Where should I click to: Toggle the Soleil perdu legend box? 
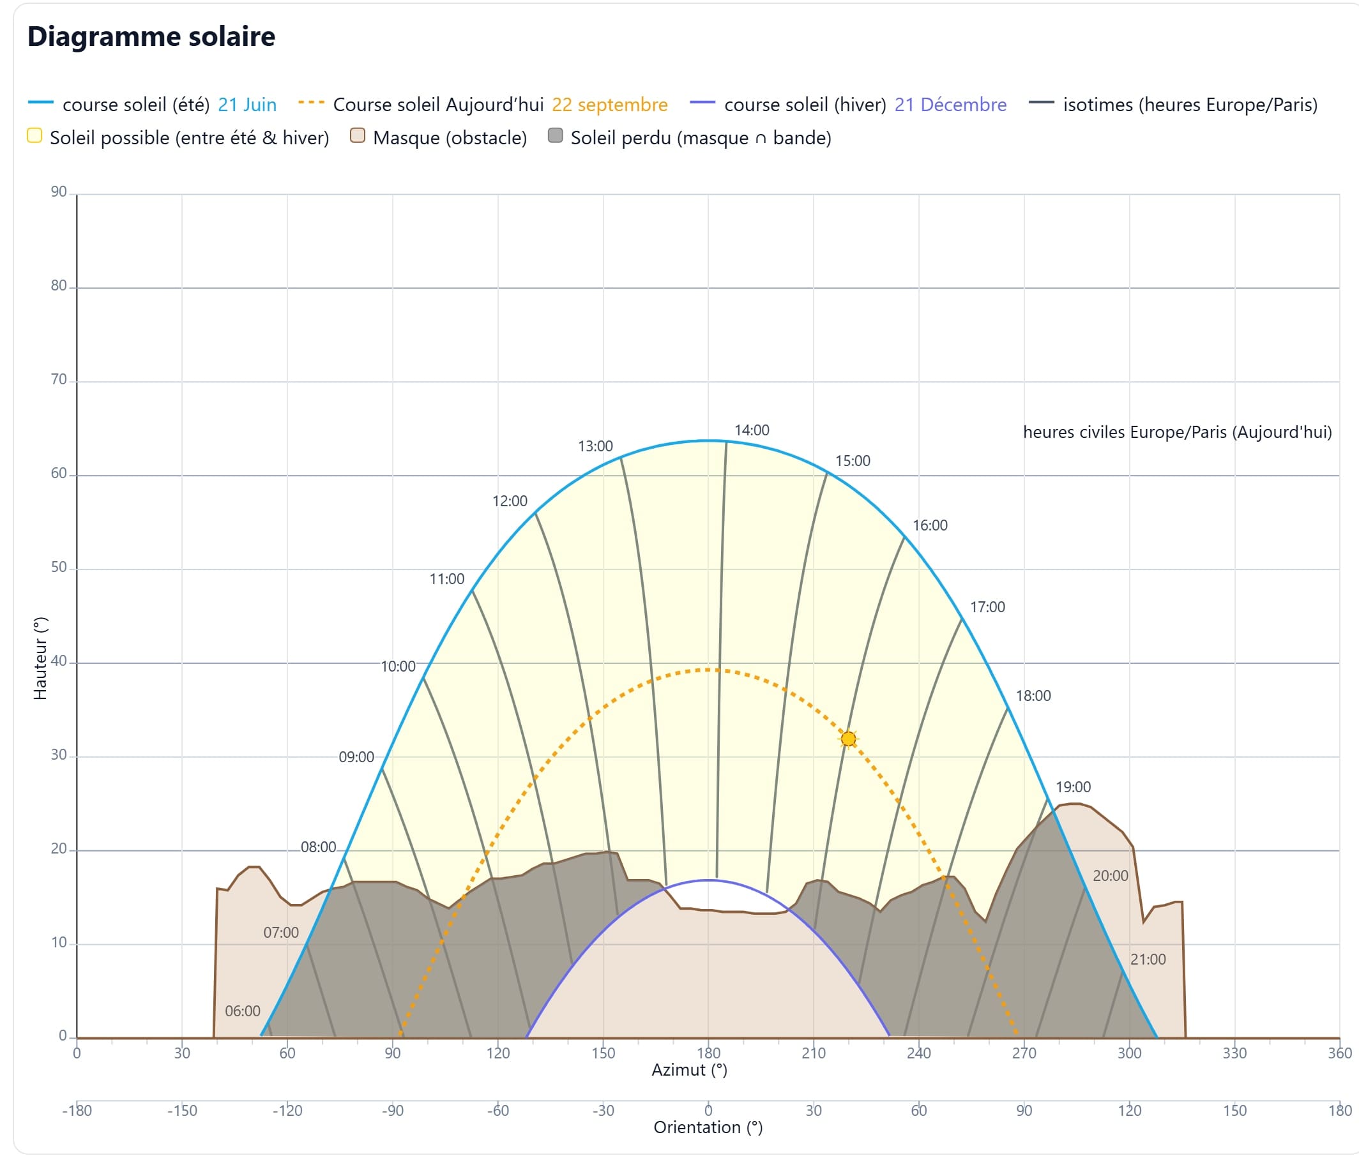[556, 137]
